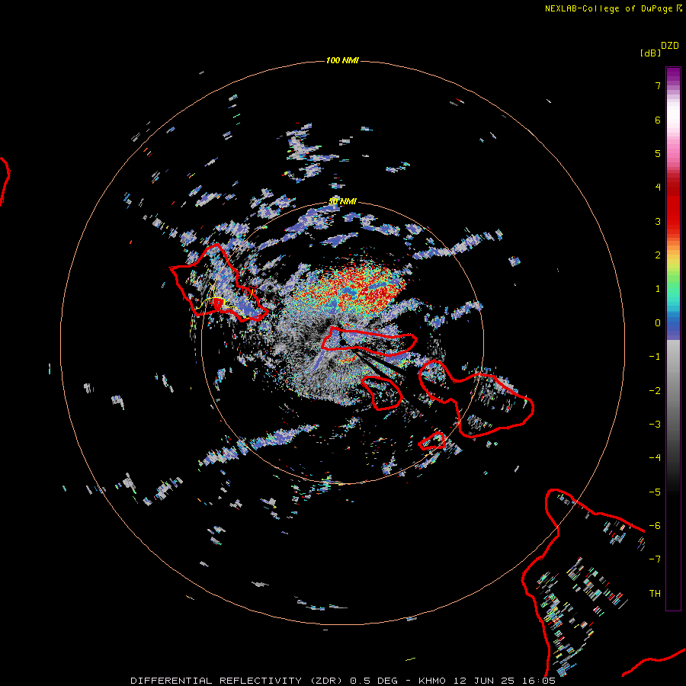Click the -4 tick label on scale
The image size is (686, 686).
(655, 458)
